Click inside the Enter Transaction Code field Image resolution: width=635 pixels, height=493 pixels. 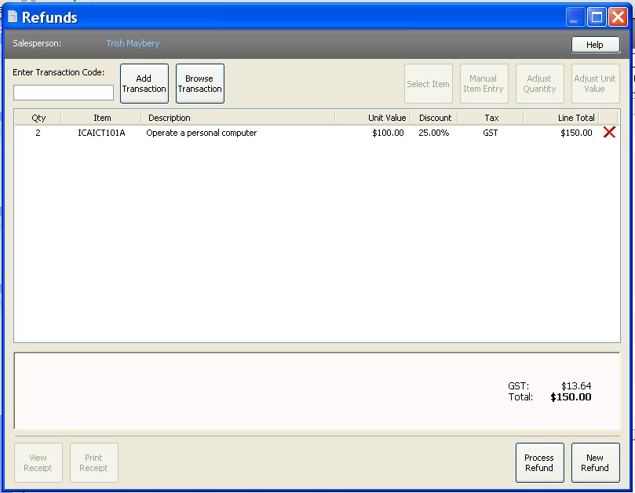(x=62, y=92)
